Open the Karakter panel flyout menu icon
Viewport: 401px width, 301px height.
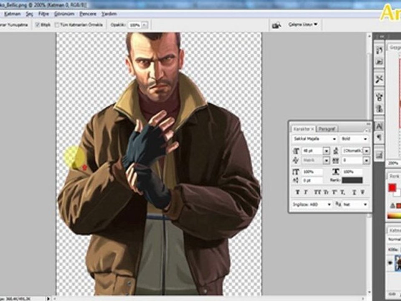click(x=368, y=130)
